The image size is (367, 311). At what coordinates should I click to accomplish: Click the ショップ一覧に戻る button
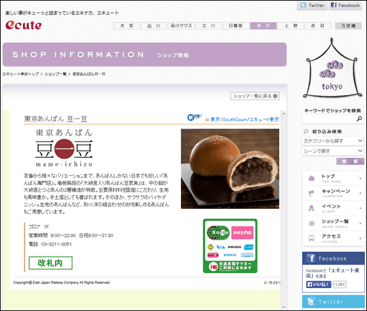255,96
